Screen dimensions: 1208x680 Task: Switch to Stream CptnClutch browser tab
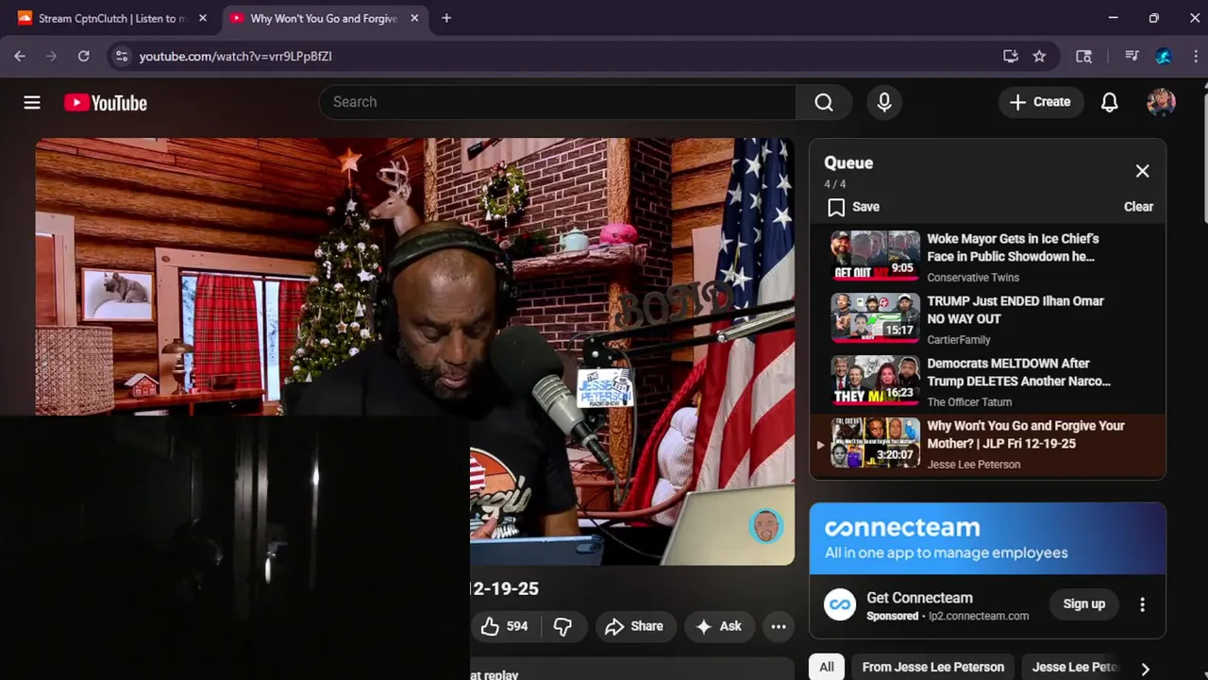point(110,18)
